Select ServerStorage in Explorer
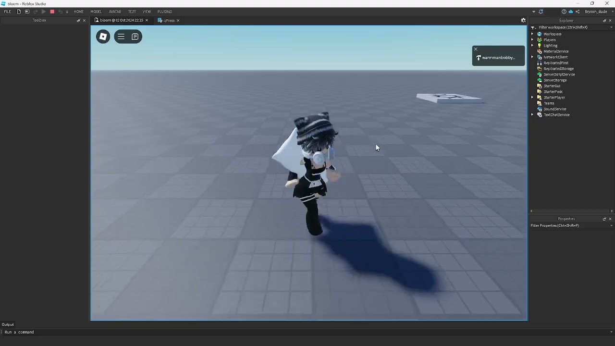The width and height of the screenshot is (615, 346). [x=555, y=80]
